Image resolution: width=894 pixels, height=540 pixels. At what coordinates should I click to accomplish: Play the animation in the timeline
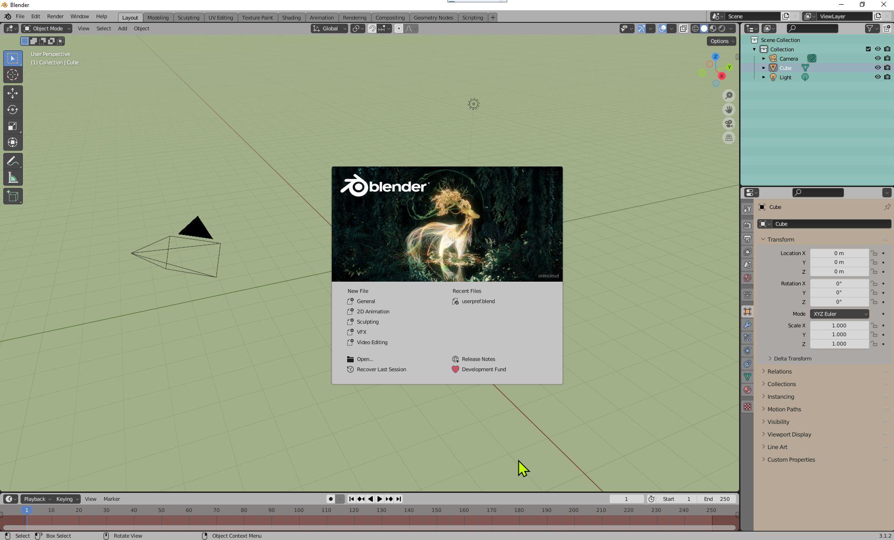click(x=379, y=499)
